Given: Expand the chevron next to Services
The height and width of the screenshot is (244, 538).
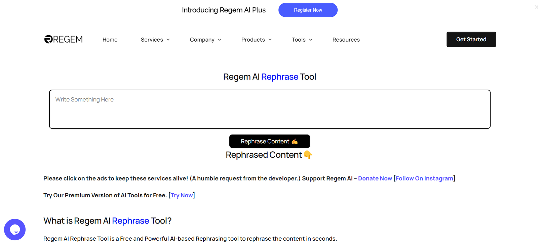Looking at the screenshot, I should (x=168, y=40).
